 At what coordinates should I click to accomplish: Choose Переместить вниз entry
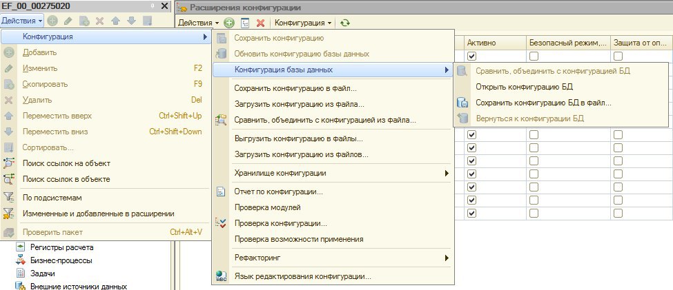[106, 132]
